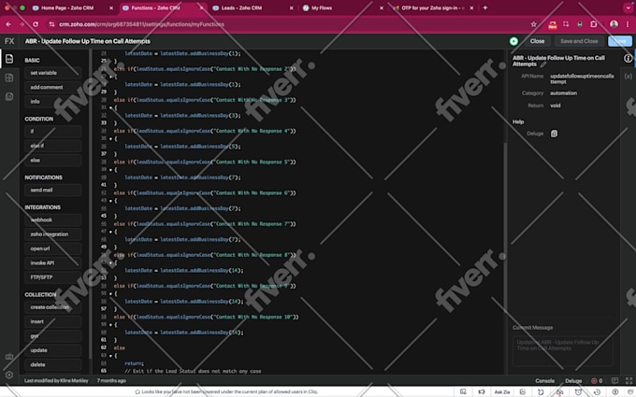This screenshot has height=397, width=636.
Task: Click the icon above the settings gear
Action: pyautogui.click(x=9, y=357)
